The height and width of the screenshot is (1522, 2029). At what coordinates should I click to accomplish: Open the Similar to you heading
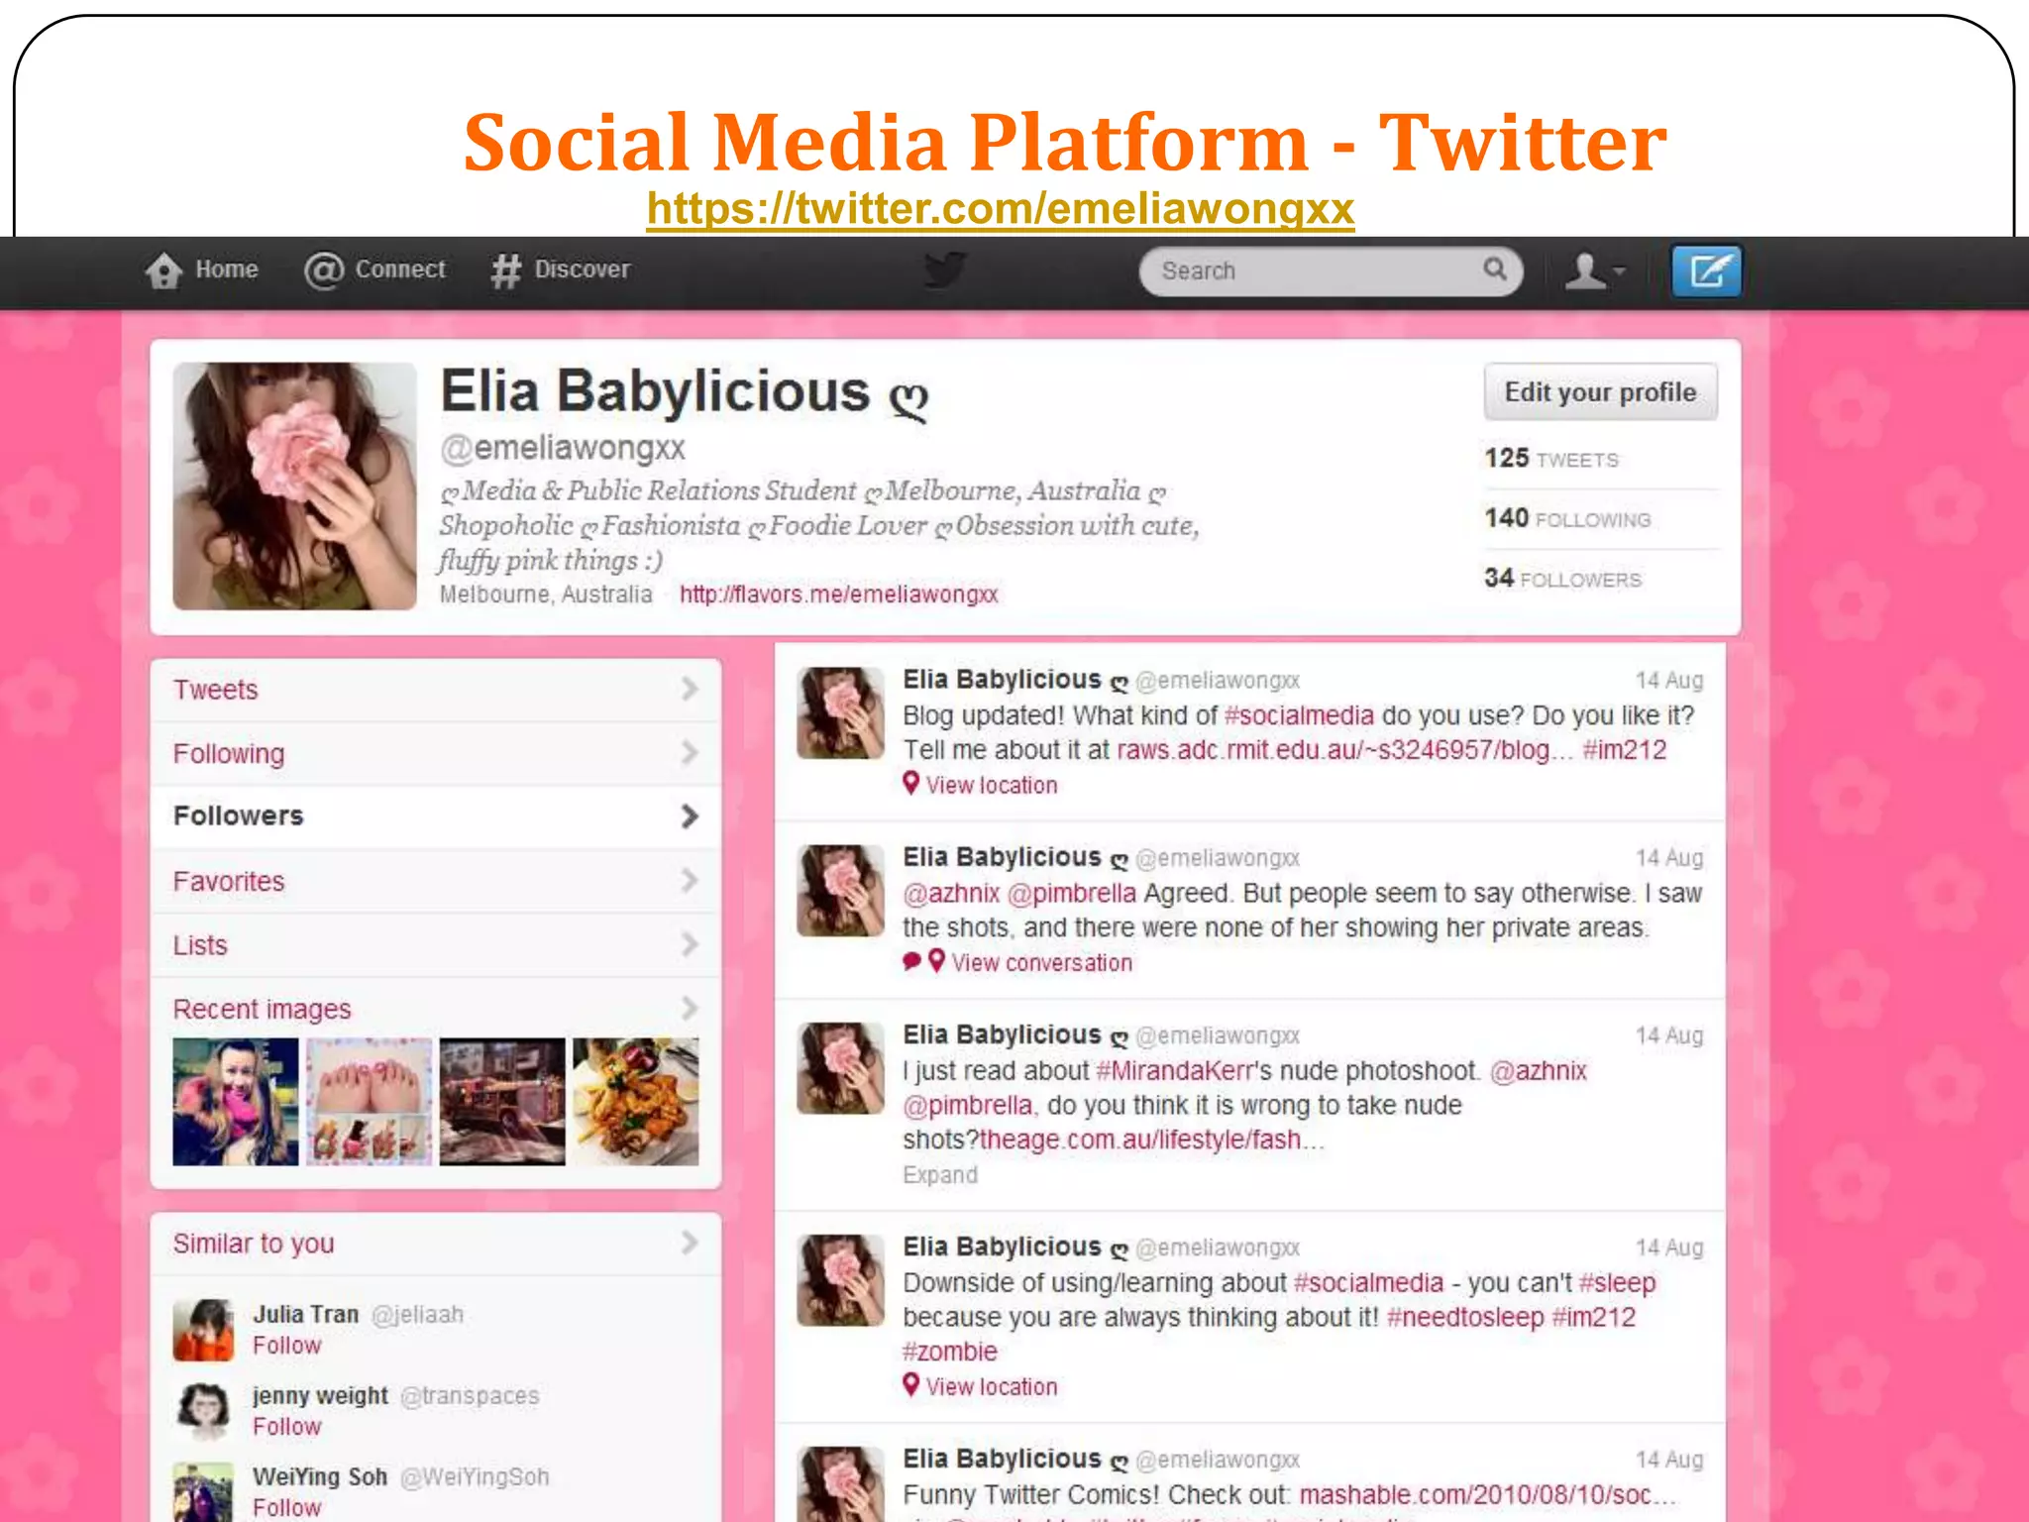pos(254,1244)
